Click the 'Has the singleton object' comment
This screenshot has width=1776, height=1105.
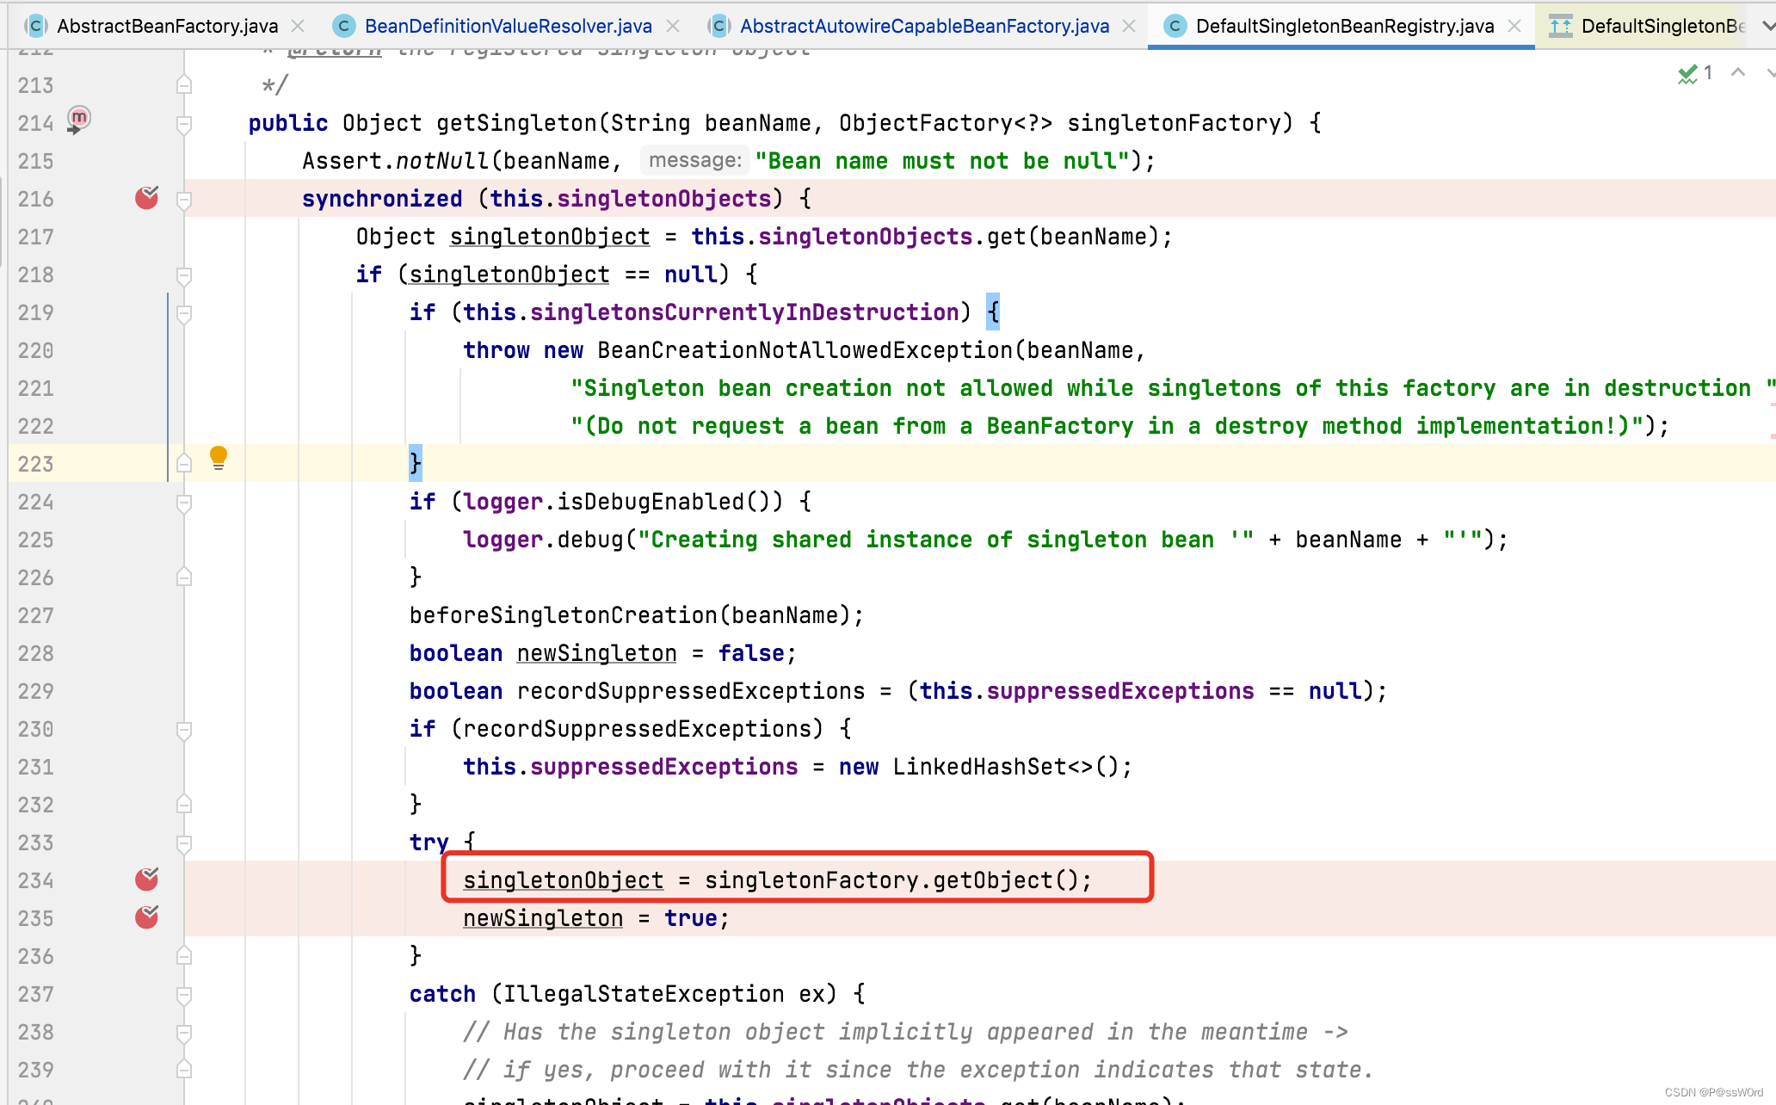click(905, 1032)
